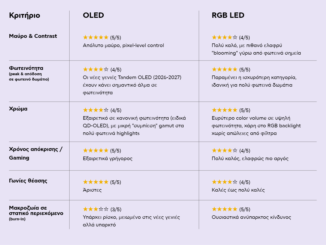Click the OLED star rating for Φωτεινότητα

point(96,69)
